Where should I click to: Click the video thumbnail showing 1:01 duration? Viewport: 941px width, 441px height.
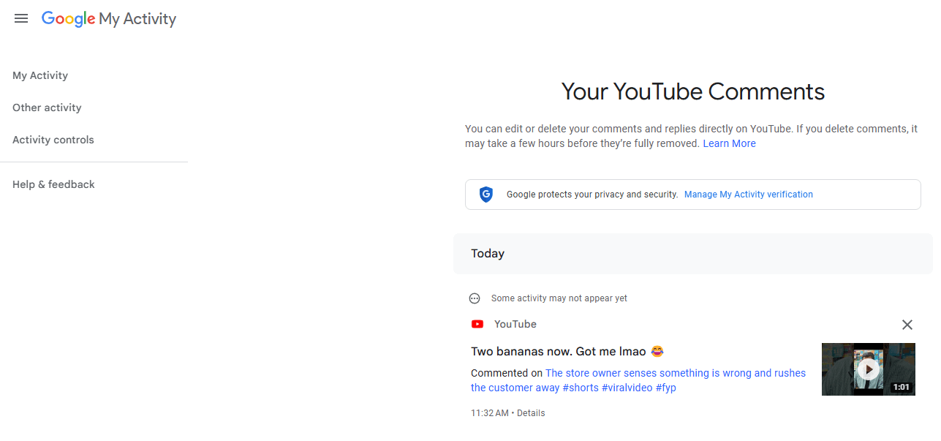tap(868, 369)
